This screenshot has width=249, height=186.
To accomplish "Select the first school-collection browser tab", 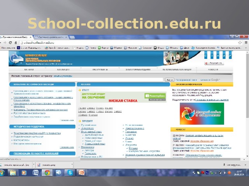I will click(x=15, y=37).
